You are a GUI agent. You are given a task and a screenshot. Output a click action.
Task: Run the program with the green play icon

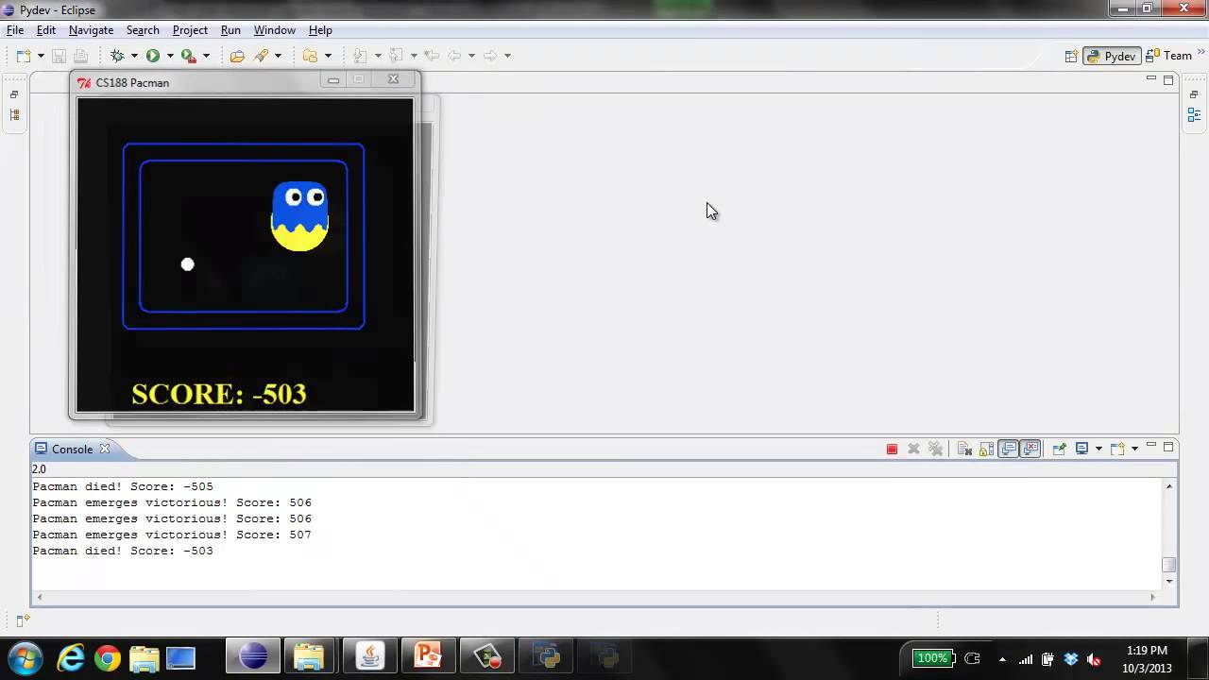click(153, 56)
